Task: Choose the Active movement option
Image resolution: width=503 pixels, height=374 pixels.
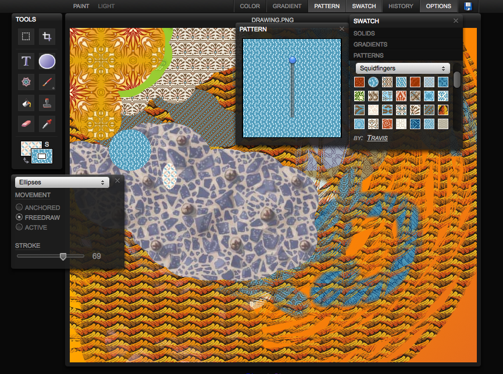Action: click(20, 227)
